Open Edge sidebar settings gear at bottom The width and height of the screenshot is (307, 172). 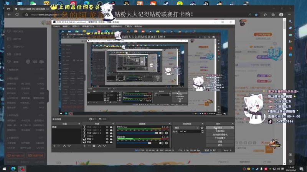[290, 161]
